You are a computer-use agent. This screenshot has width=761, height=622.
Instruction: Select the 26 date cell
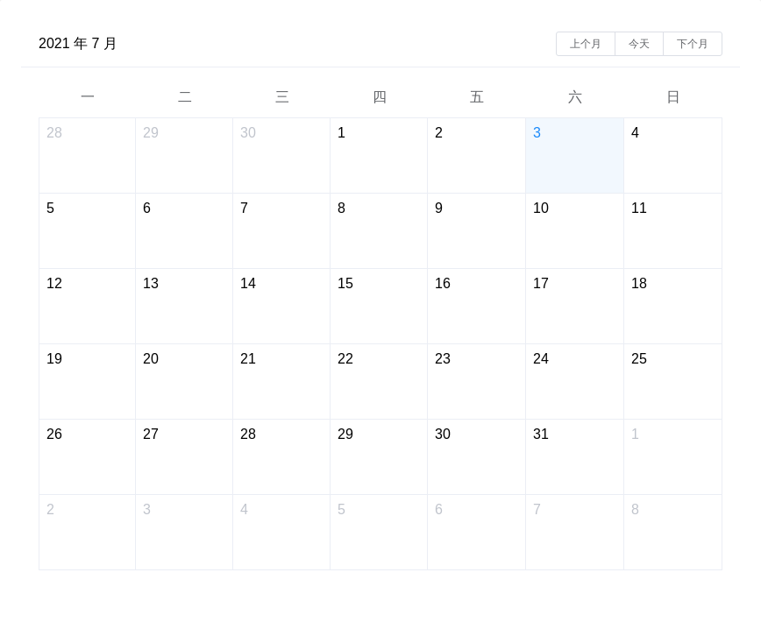click(x=88, y=457)
